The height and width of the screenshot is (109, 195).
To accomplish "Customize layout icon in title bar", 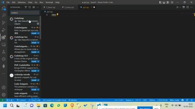I will click(172, 2).
